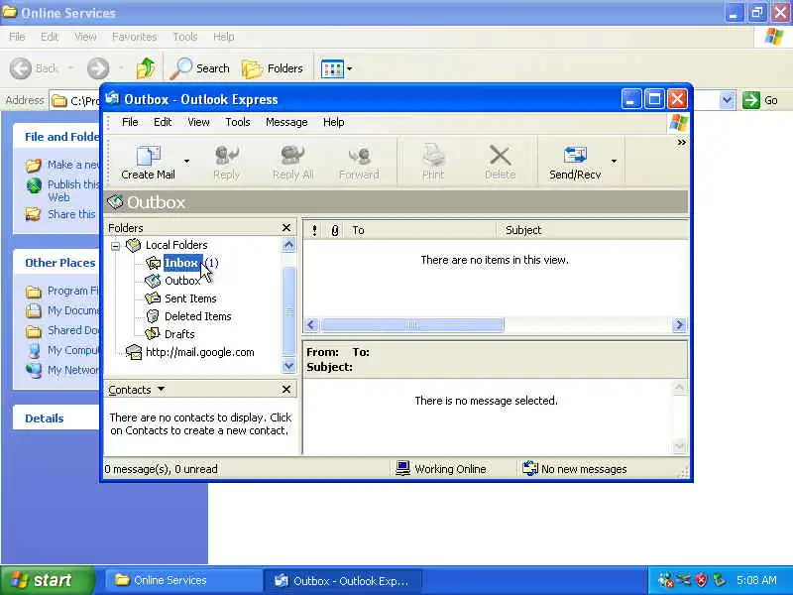Open the Tools menu in Outlook Express

238,122
